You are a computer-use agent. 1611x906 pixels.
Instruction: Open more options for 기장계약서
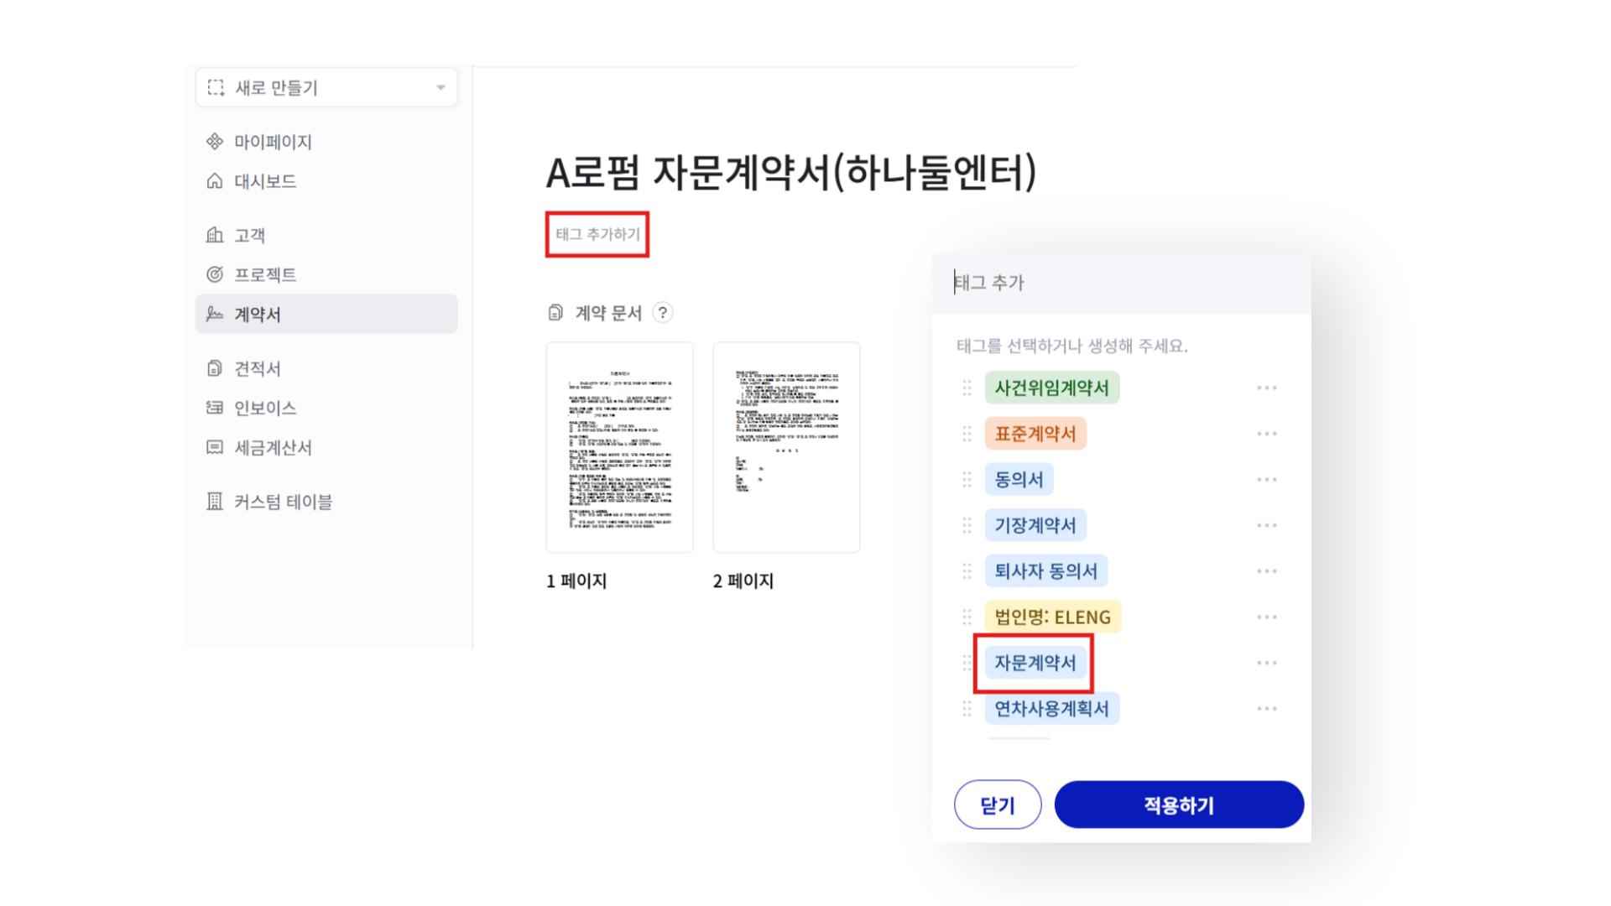point(1267,525)
